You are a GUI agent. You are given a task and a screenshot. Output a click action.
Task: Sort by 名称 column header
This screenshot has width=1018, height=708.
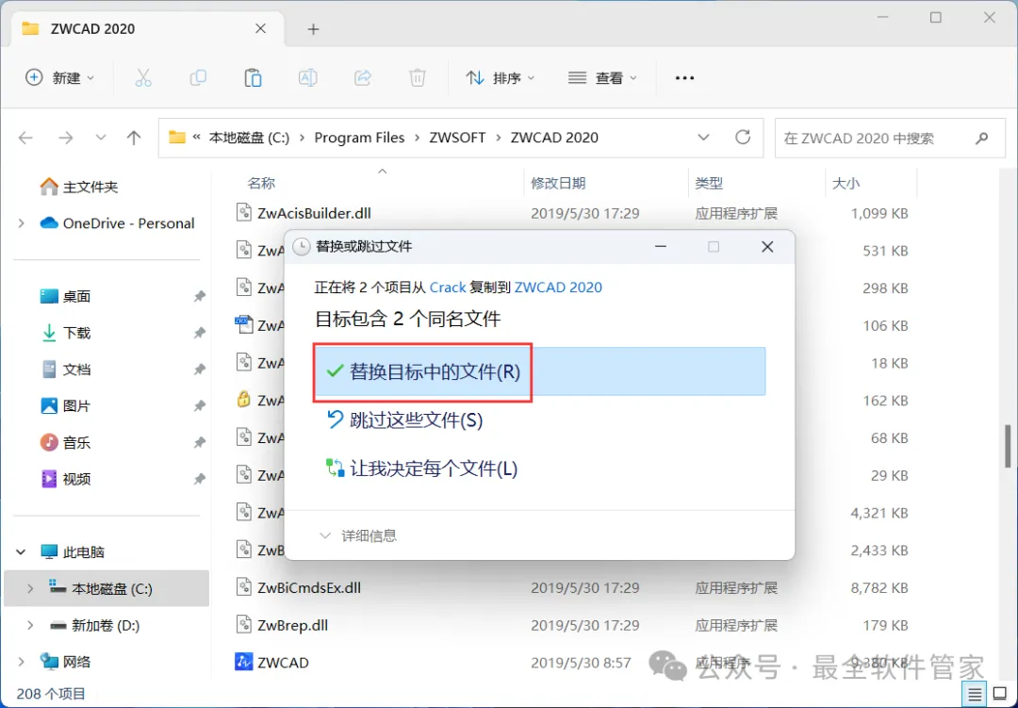tap(261, 184)
